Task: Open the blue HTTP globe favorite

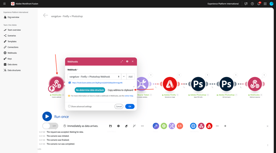Action: [193, 126]
